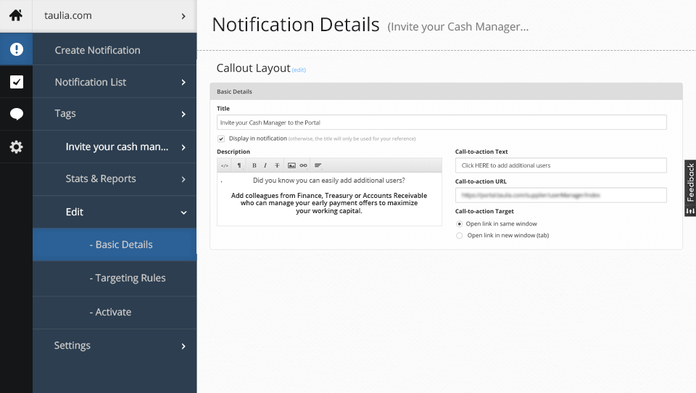Click the Call-to-action Target label

(484, 212)
